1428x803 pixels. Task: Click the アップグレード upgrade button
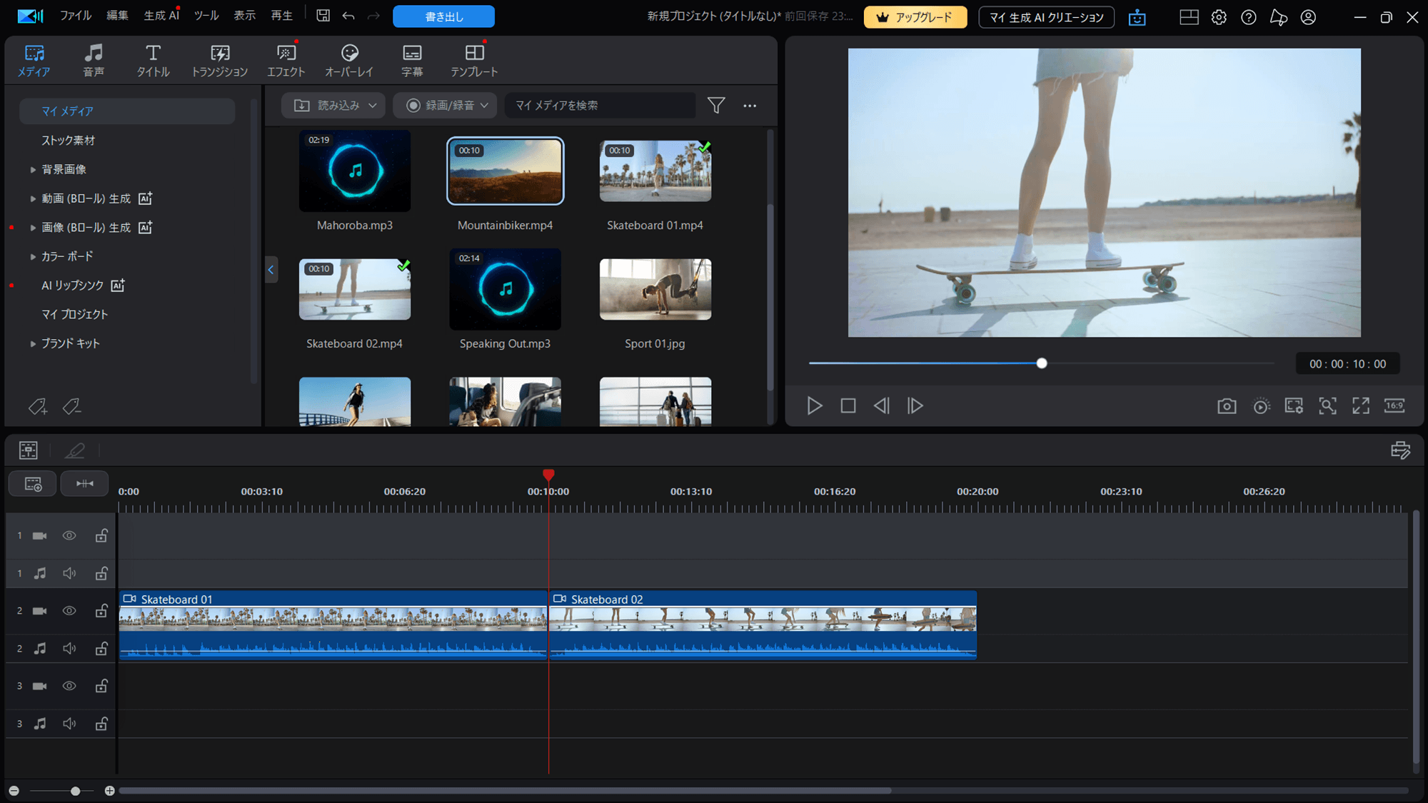pyautogui.click(x=915, y=17)
